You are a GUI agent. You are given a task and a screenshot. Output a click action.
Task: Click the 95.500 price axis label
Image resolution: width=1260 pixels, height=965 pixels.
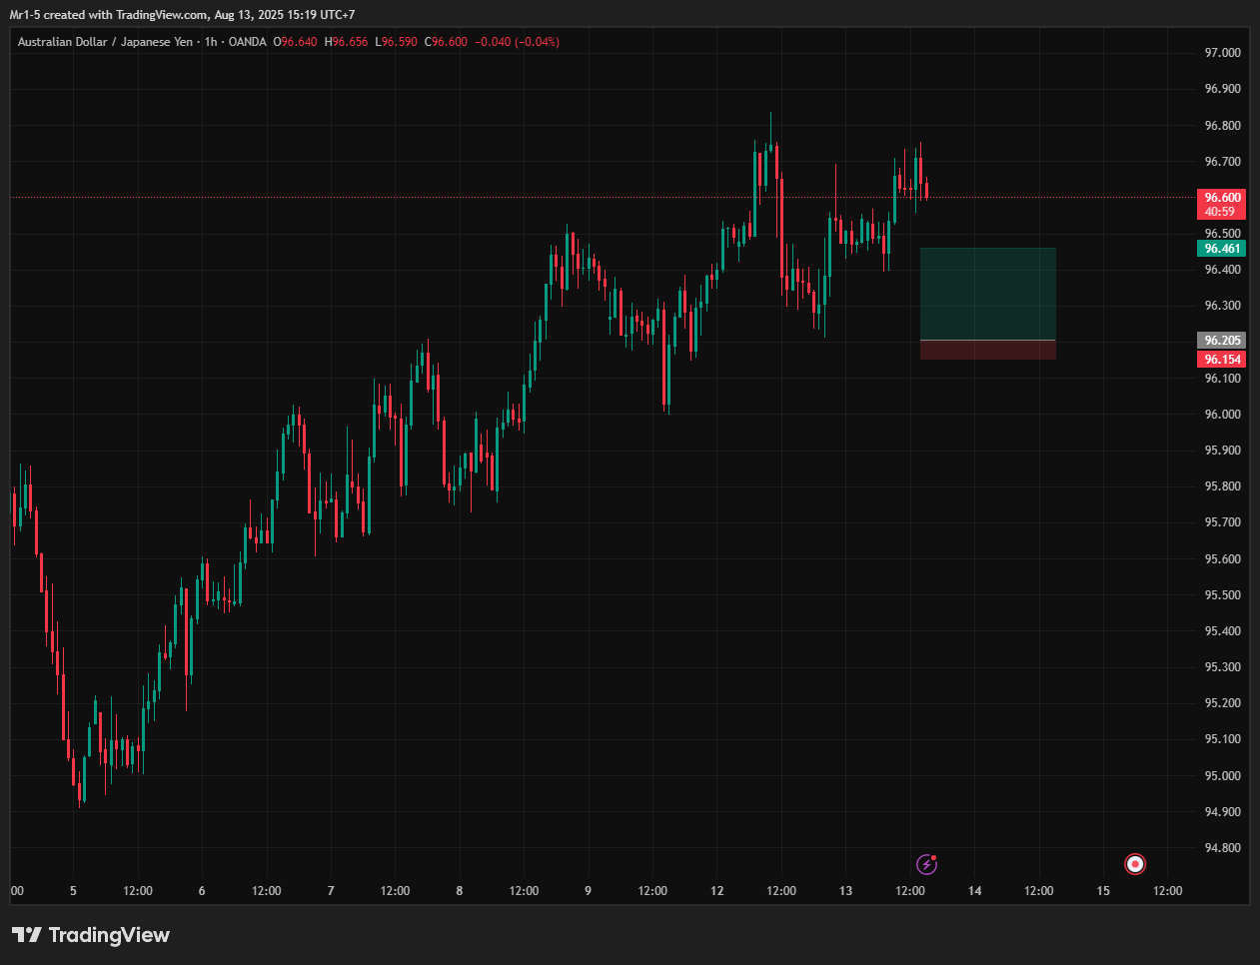tap(1222, 595)
